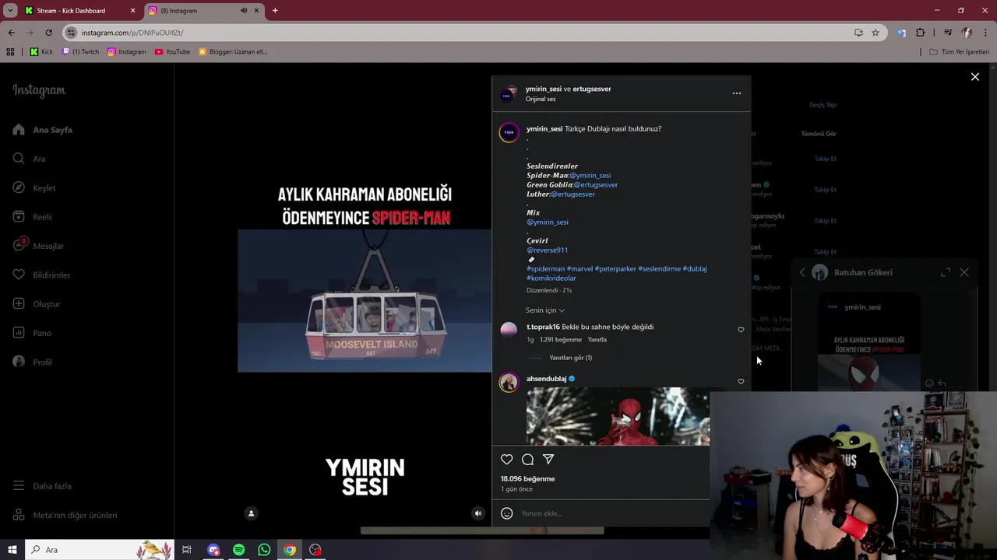This screenshot has width=997, height=560.
Task: Open the browser extensions puzzle icon
Action: (x=920, y=33)
